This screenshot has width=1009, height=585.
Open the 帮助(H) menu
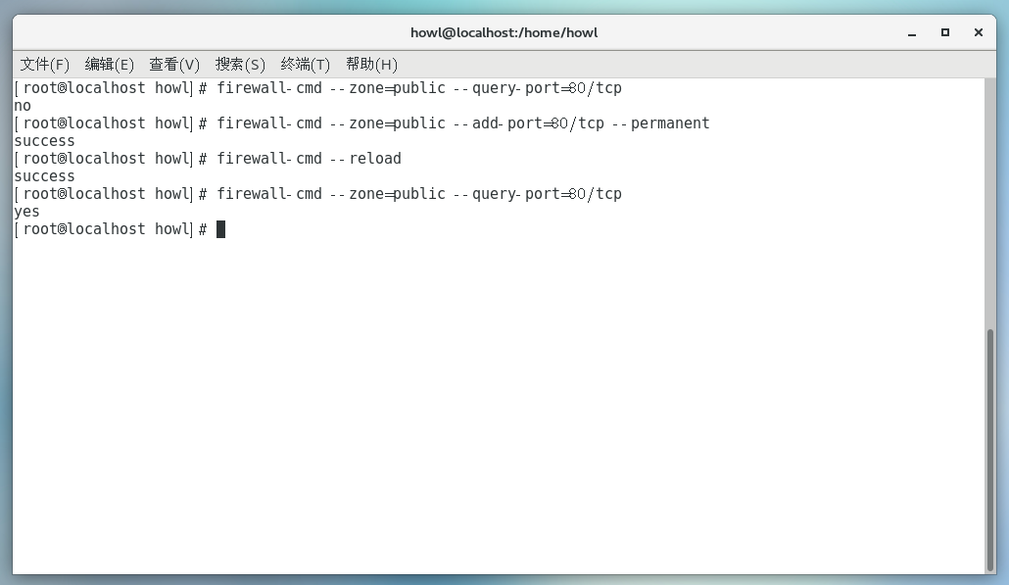[371, 65]
